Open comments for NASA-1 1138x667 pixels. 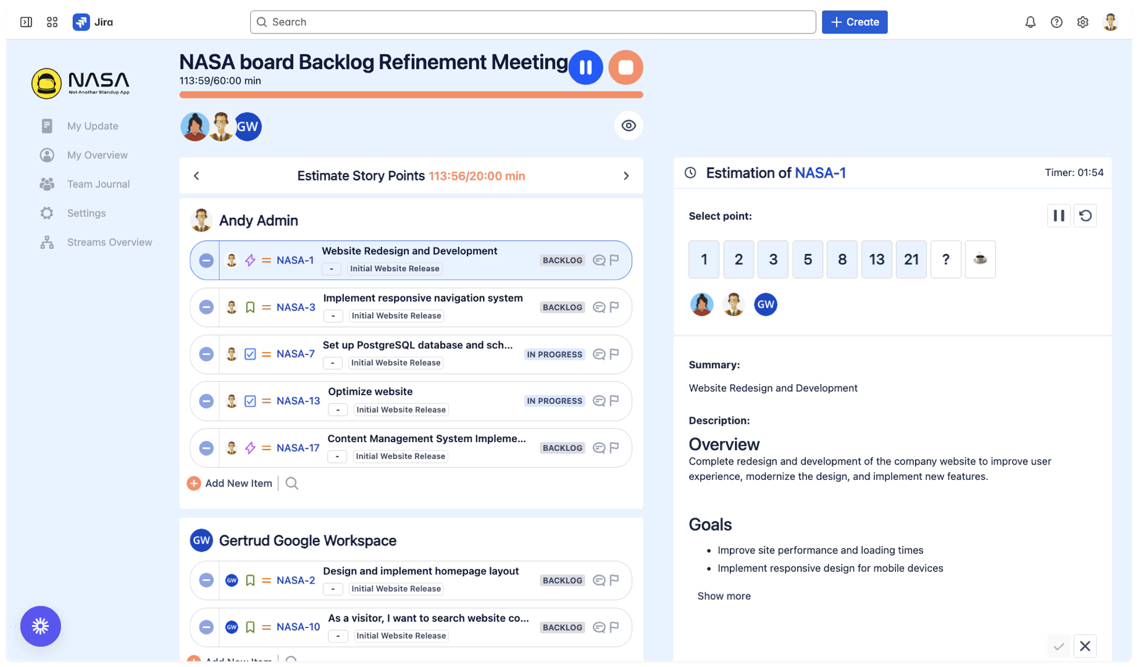click(x=598, y=261)
